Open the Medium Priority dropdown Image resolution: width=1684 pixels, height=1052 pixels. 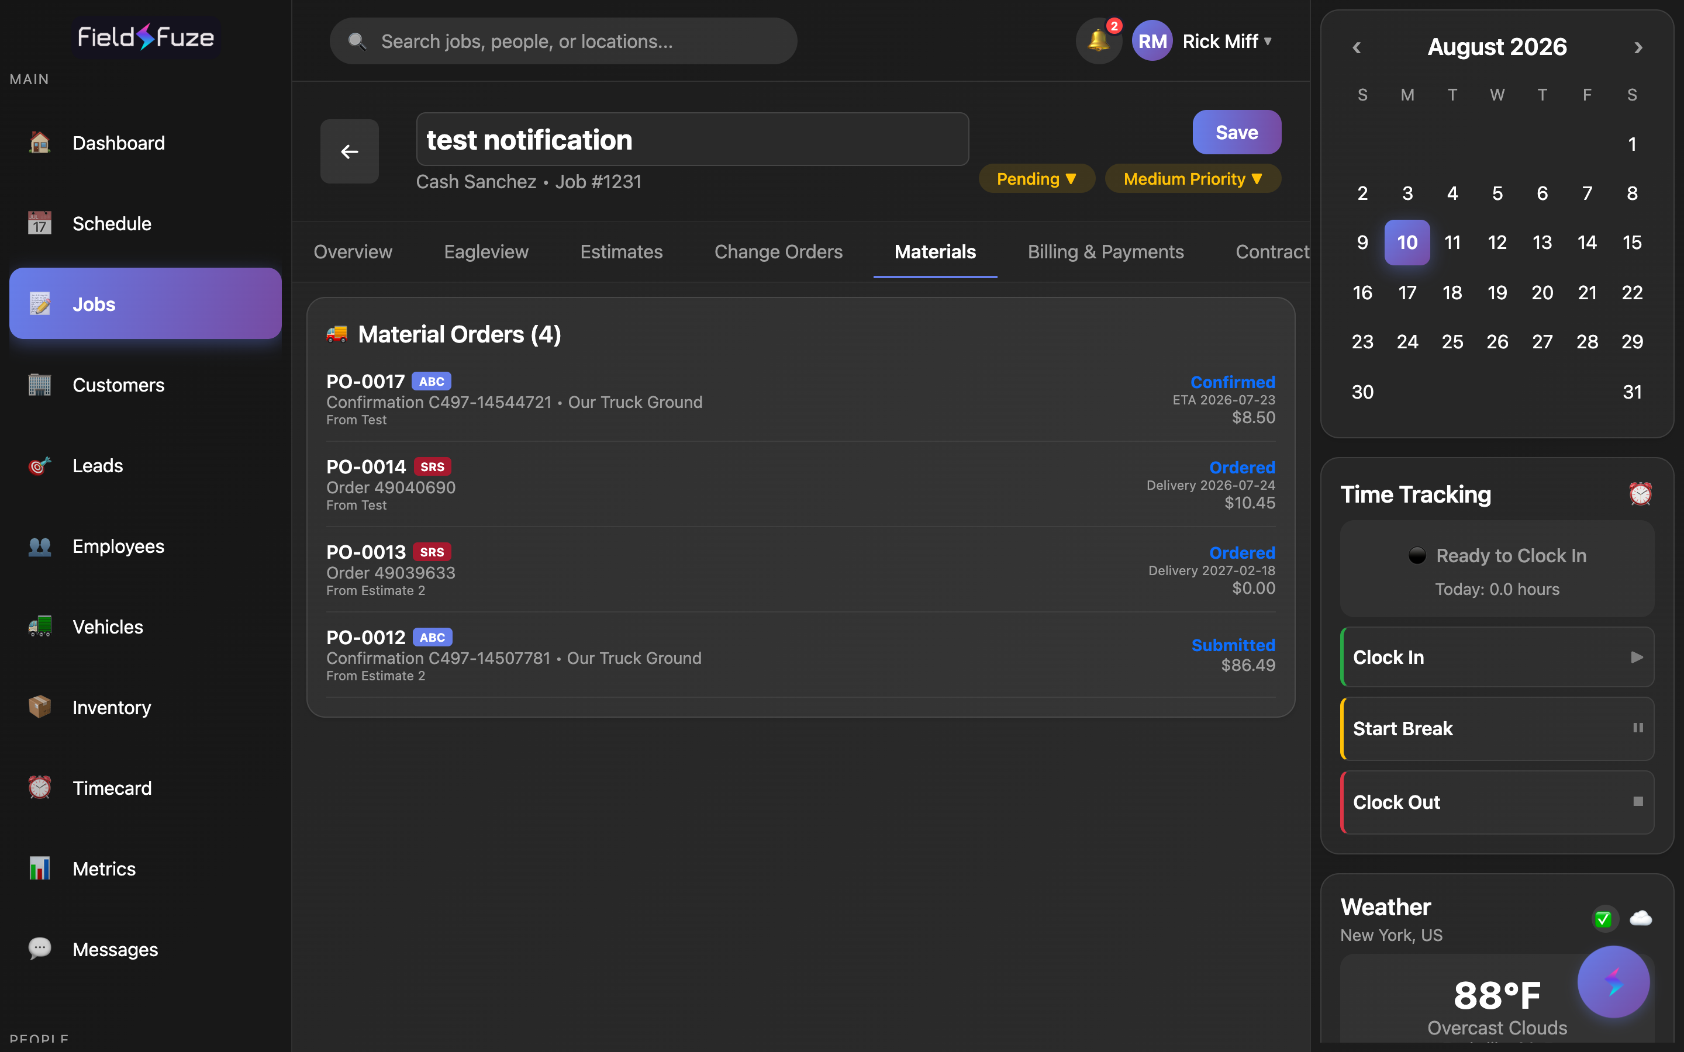pos(1193,179)
